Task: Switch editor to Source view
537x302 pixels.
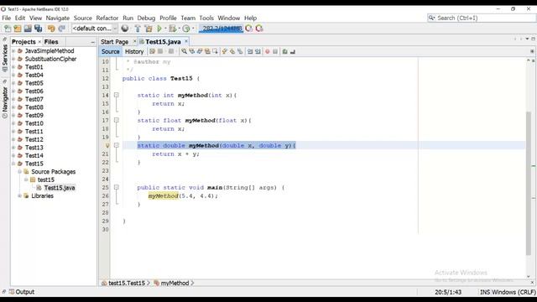Action: click(x=110, y=51)
